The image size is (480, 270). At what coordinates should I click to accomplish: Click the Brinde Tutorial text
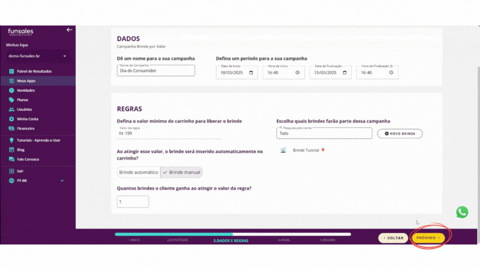[x=306, y=150]
